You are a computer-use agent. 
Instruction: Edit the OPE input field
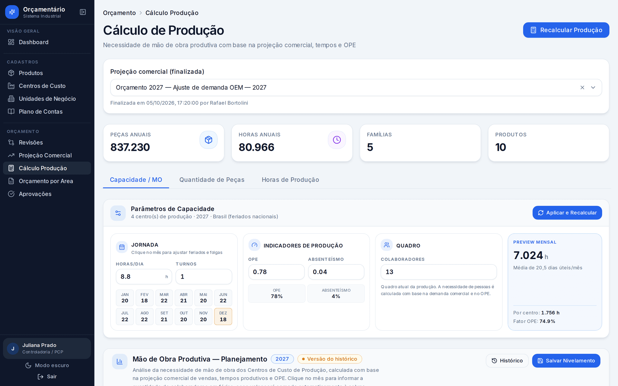click(276, 272)
